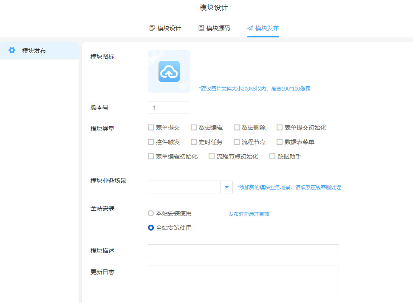The image size is (413, 303).
Task: Click the document icon on 模块源码 tab
Action: click(x=201, y=28)
